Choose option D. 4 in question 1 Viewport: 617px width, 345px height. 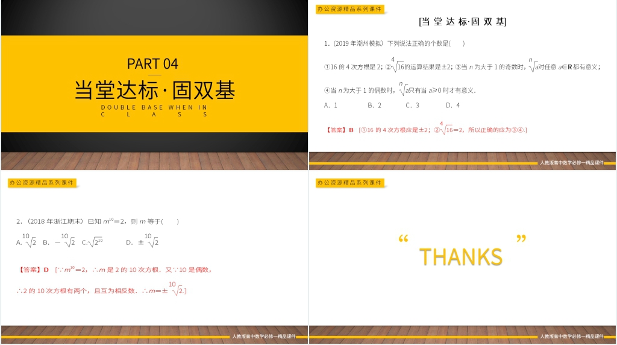click(x=453, y=105)
